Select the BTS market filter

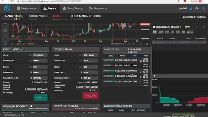point(183,32)
